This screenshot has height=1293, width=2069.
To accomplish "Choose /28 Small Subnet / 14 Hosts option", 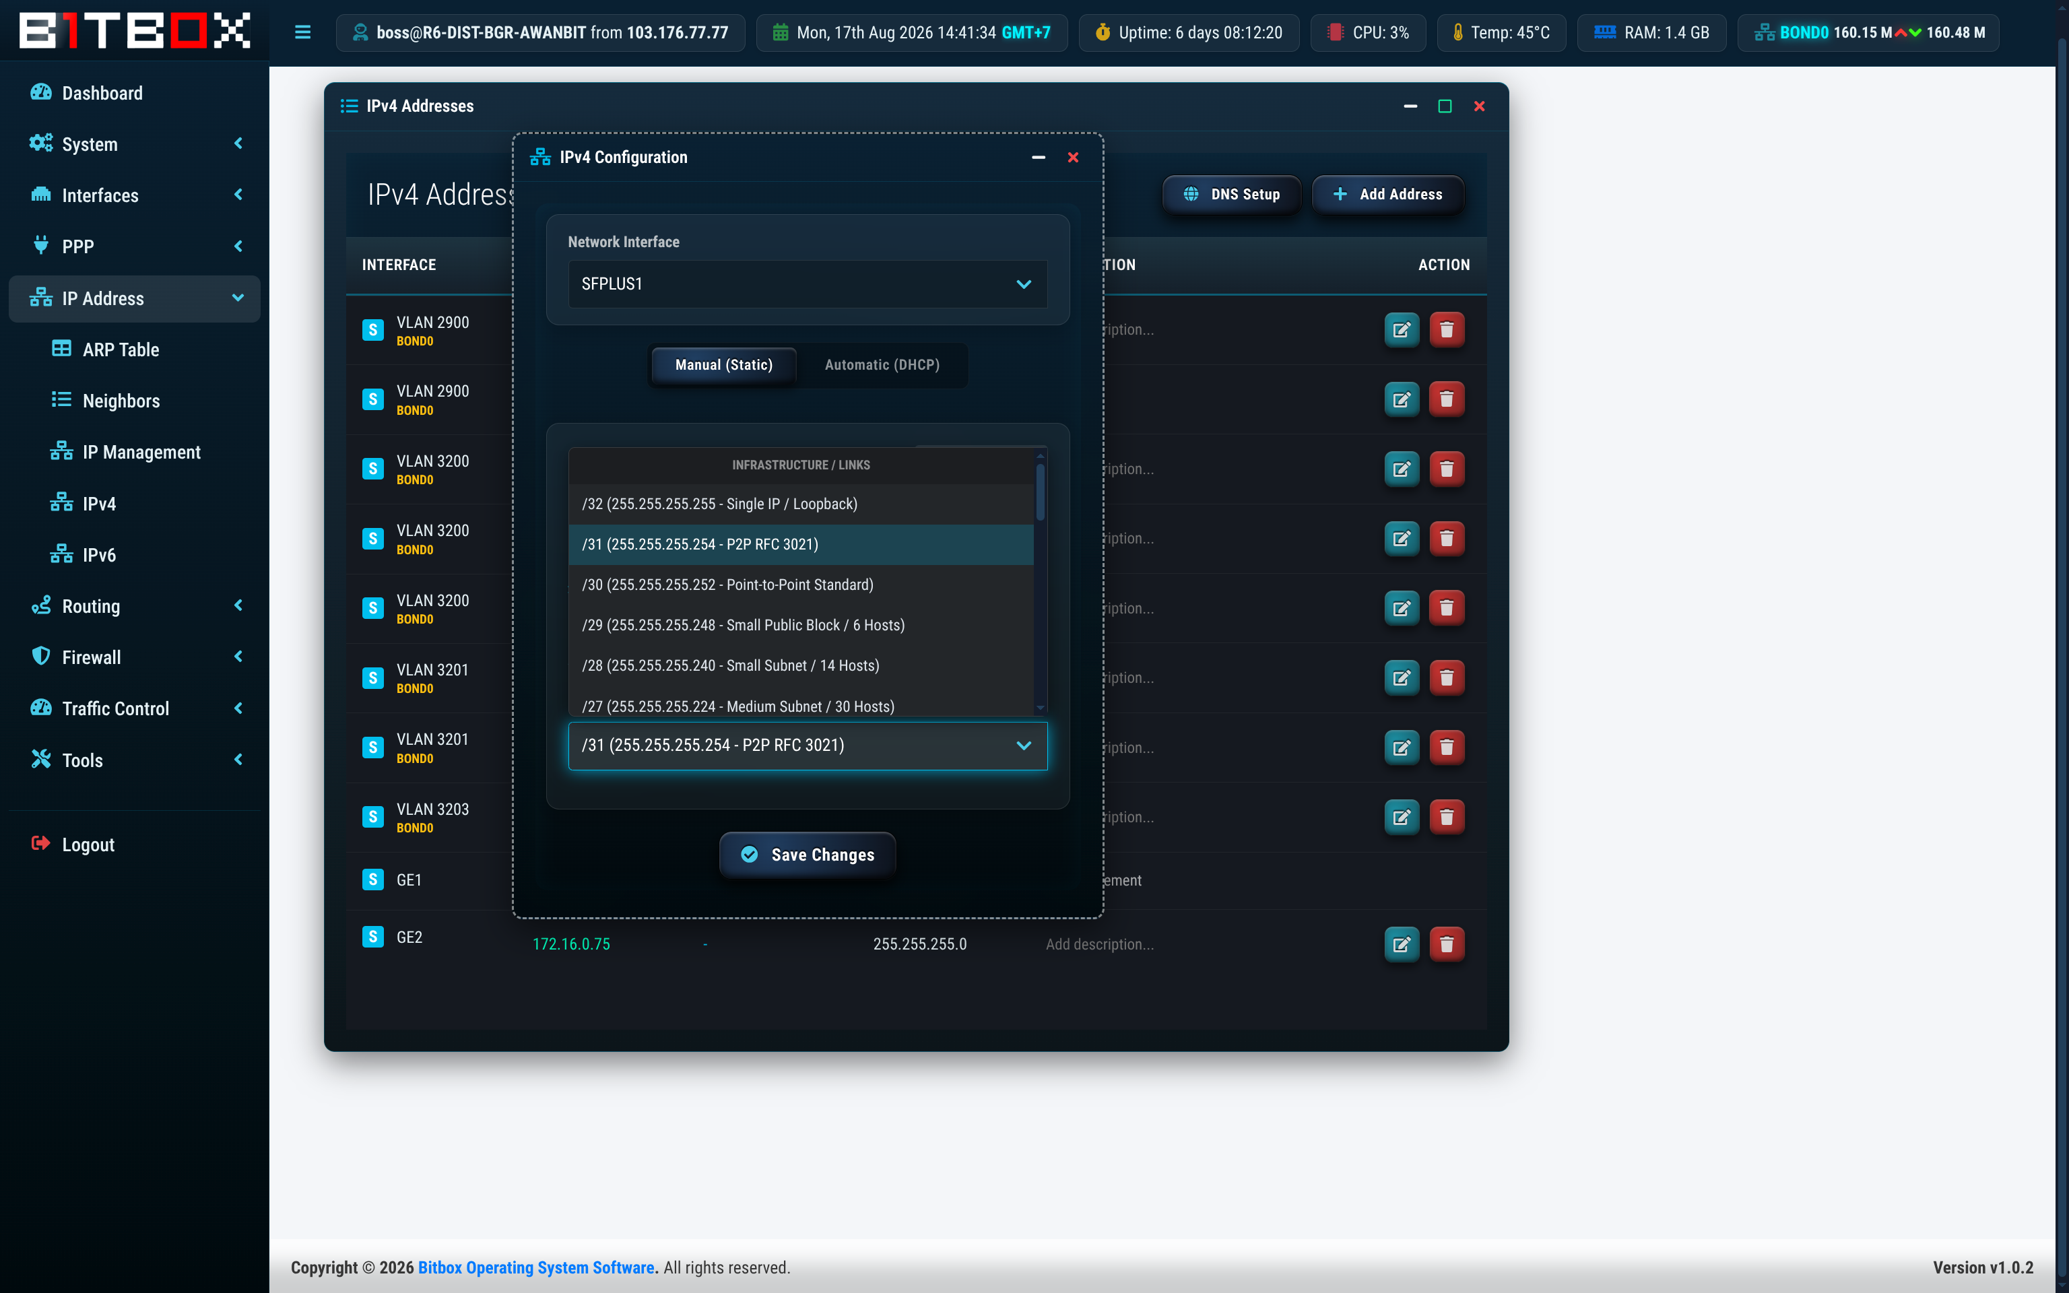I will tap(800, 665).
